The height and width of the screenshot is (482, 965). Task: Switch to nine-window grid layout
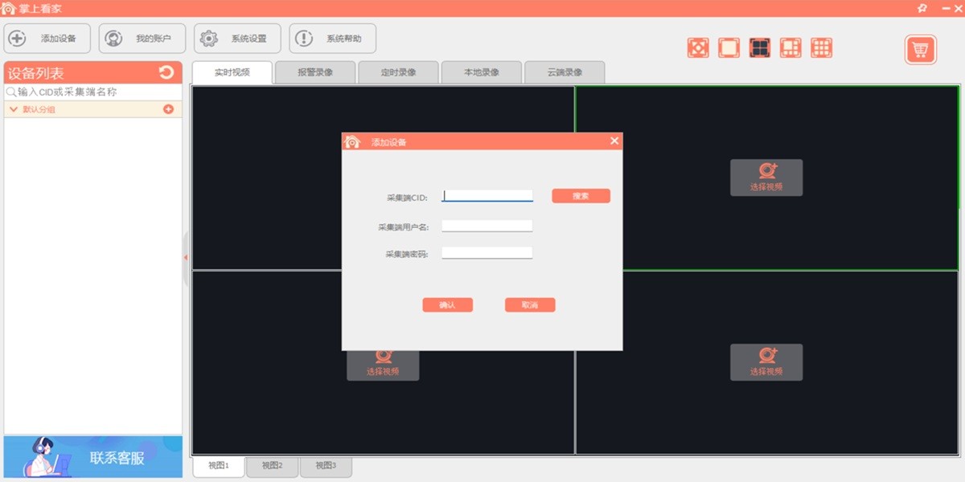pos(821,47)
